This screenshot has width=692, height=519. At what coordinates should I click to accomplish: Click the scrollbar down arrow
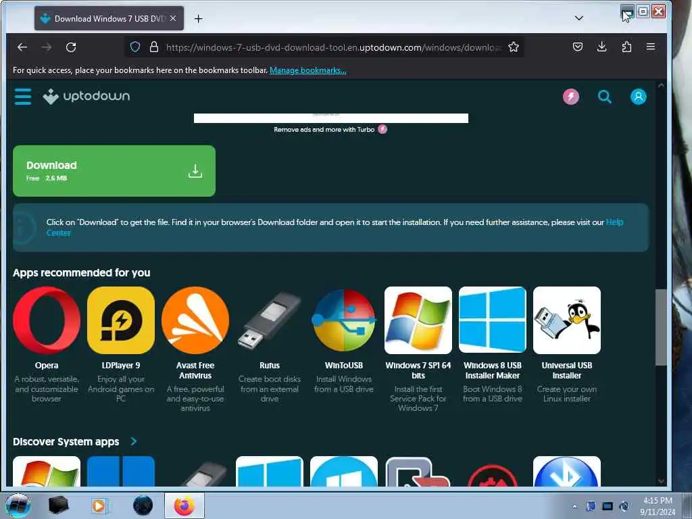[x=661, y=481]
